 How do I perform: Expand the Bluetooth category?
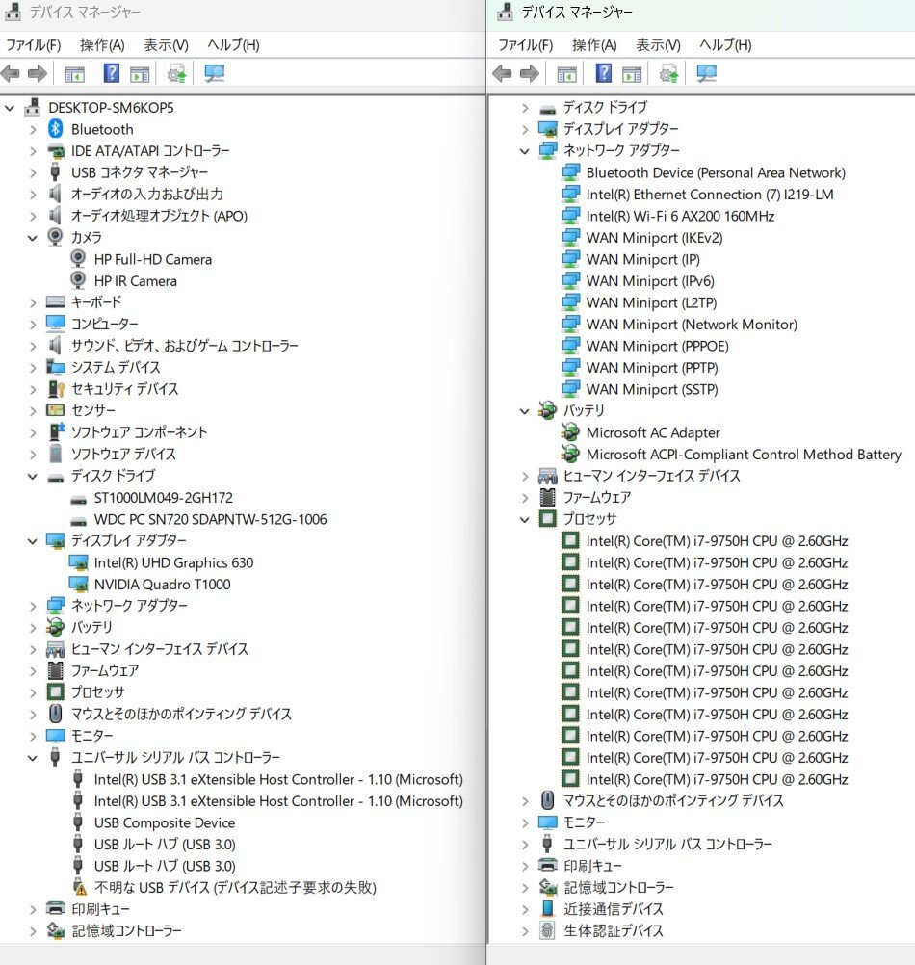pyautogui.click(x=33, y=129)
